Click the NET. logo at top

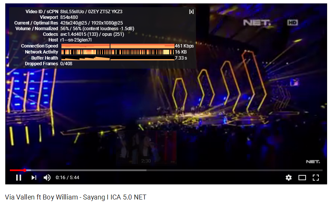[257, 23]
